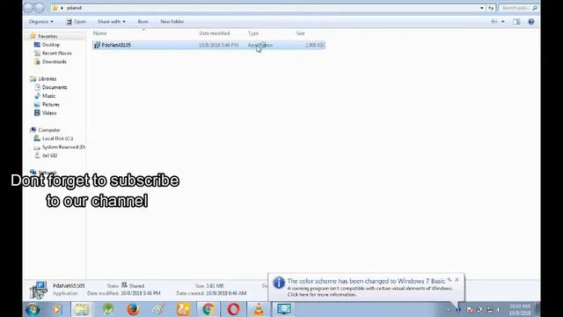Open Recent Places in navigation pane
This screenshot has width=563, height=317.
point(56,53)
